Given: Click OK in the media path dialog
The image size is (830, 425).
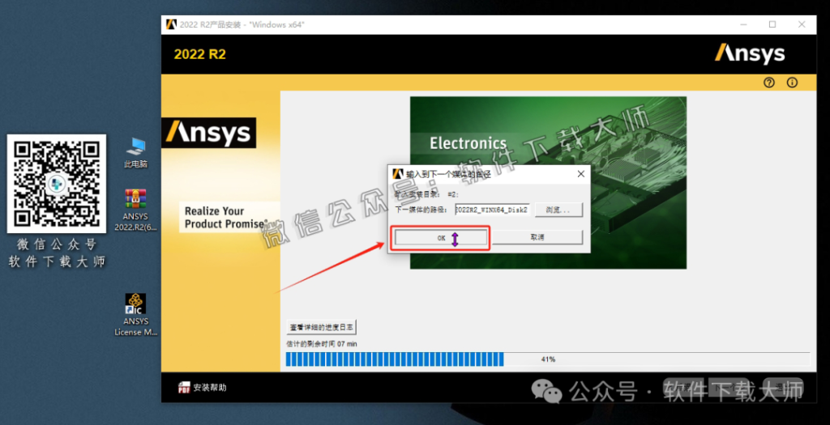Looking at the screenshot, I should (x=440, y=238).
